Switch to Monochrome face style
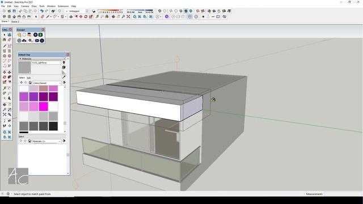363x204 pixels. click(191, 11)
